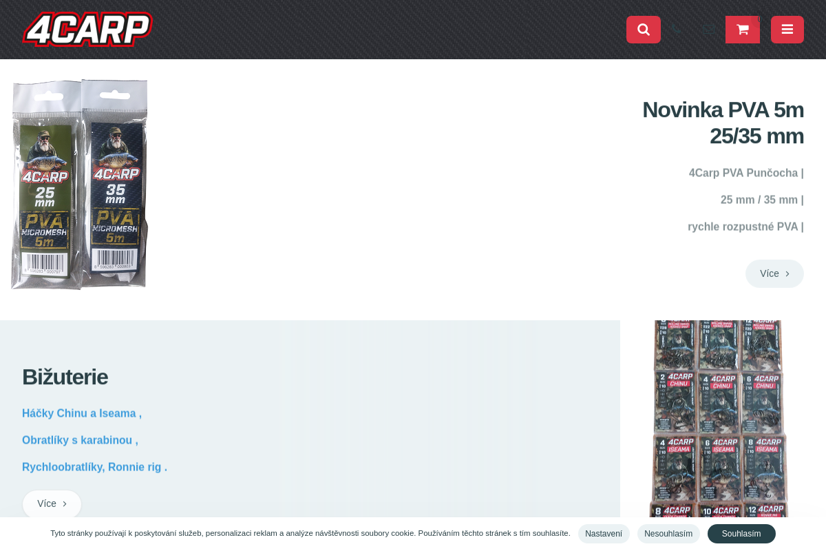The image size is (826, 551).
Task: Accept cookies with Souhlasím
Action: point(741,534)
